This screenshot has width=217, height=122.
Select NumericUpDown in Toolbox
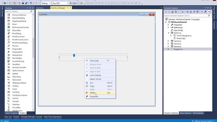(19, 15)
